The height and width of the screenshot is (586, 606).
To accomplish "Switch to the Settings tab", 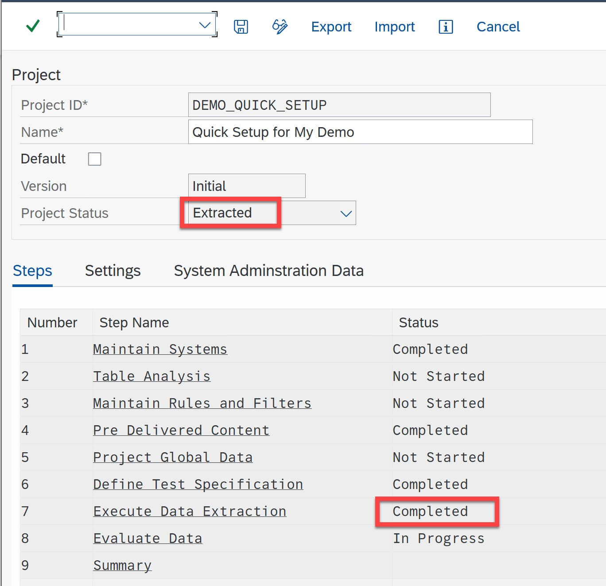I will (113, 270).
